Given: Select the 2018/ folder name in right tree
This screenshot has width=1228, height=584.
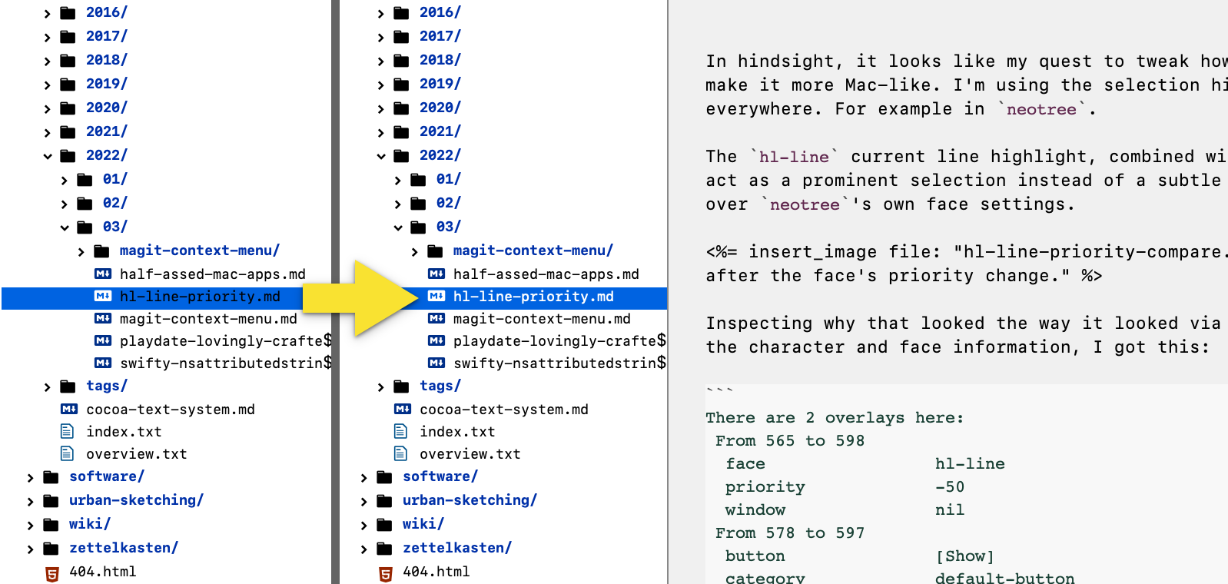Looking at the screenshot, I should (440, 60).
